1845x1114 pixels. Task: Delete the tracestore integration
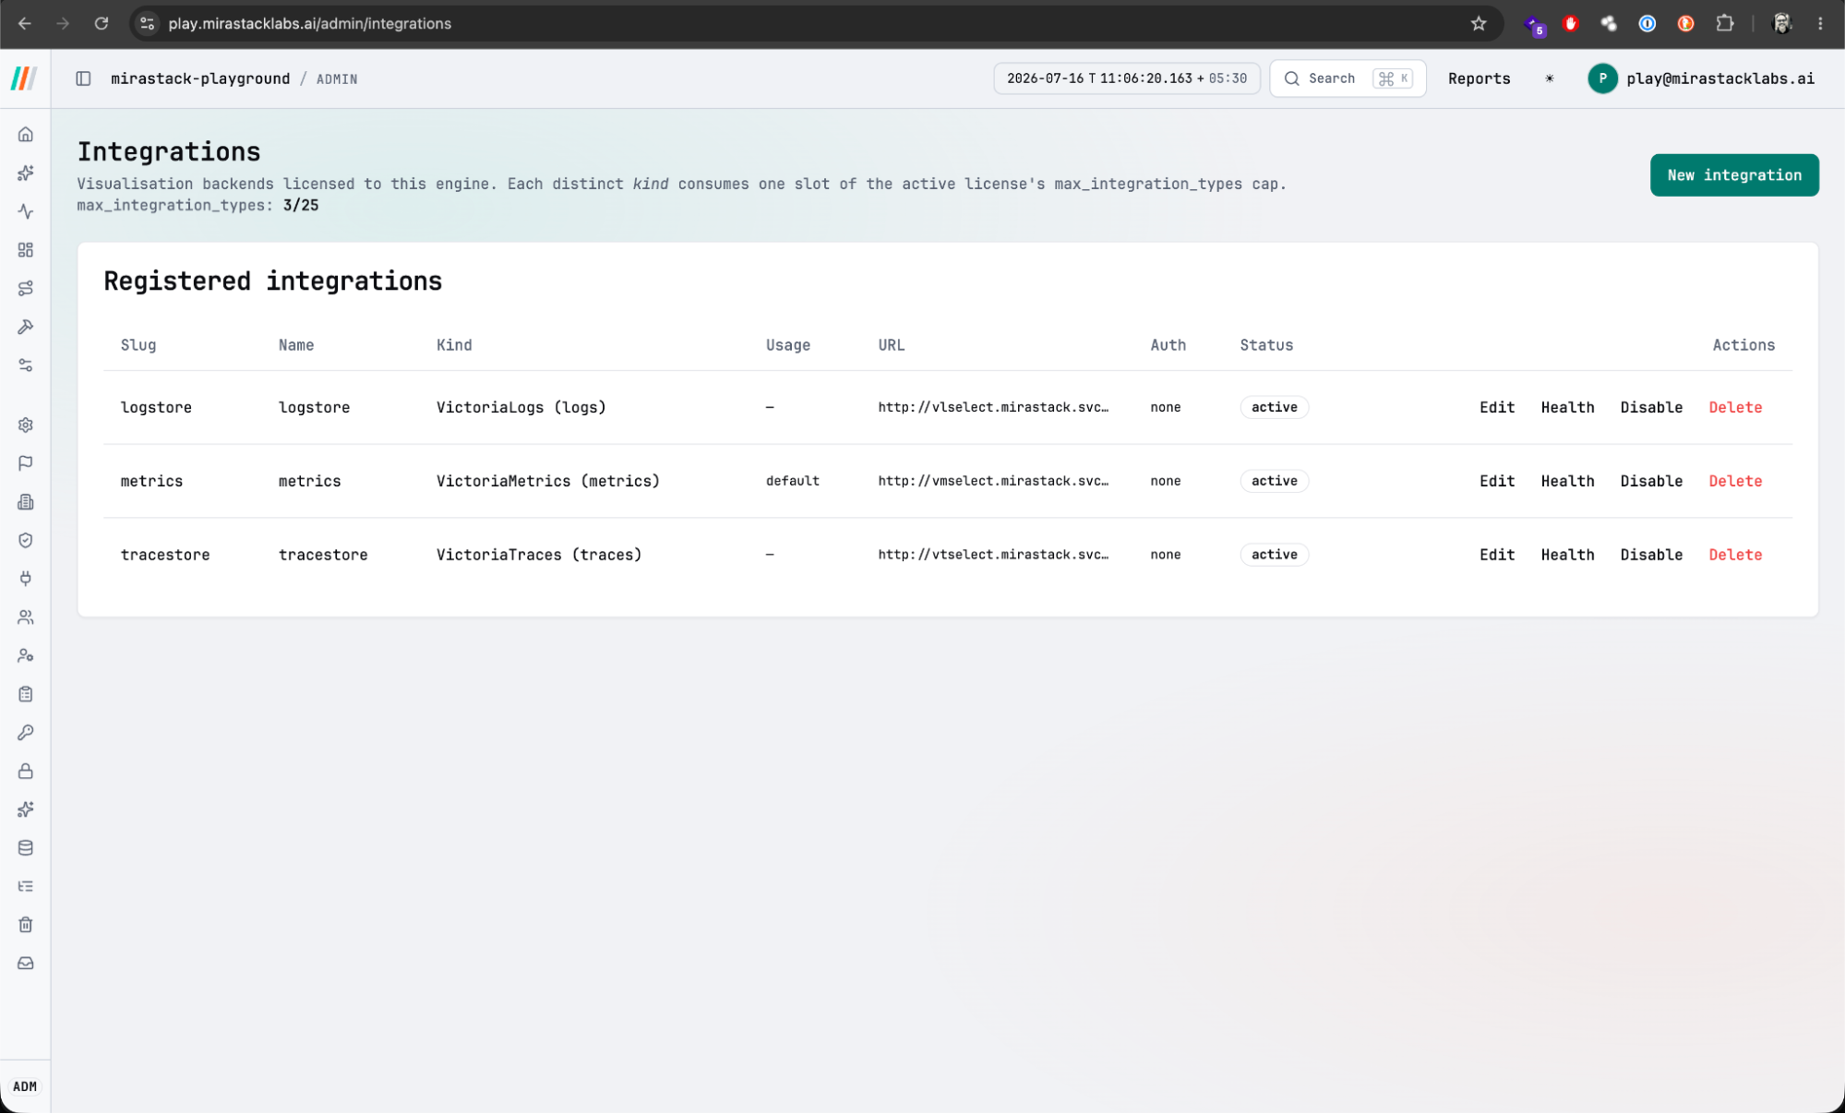click(1734, 555)
